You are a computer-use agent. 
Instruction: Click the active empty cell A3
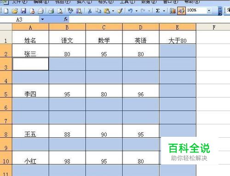(30, 64)
